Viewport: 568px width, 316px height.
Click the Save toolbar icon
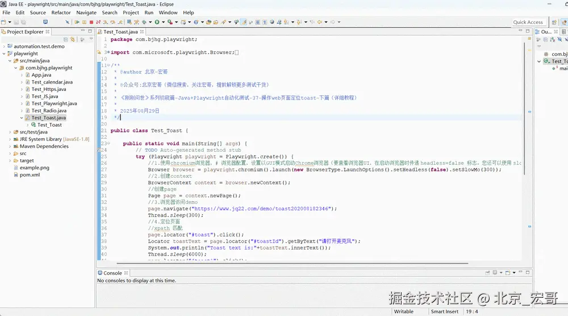(x=16, y=22)
